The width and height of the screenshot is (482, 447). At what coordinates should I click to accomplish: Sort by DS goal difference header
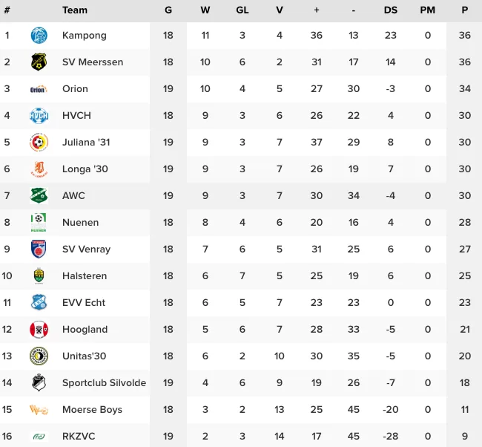click(390, 10)
